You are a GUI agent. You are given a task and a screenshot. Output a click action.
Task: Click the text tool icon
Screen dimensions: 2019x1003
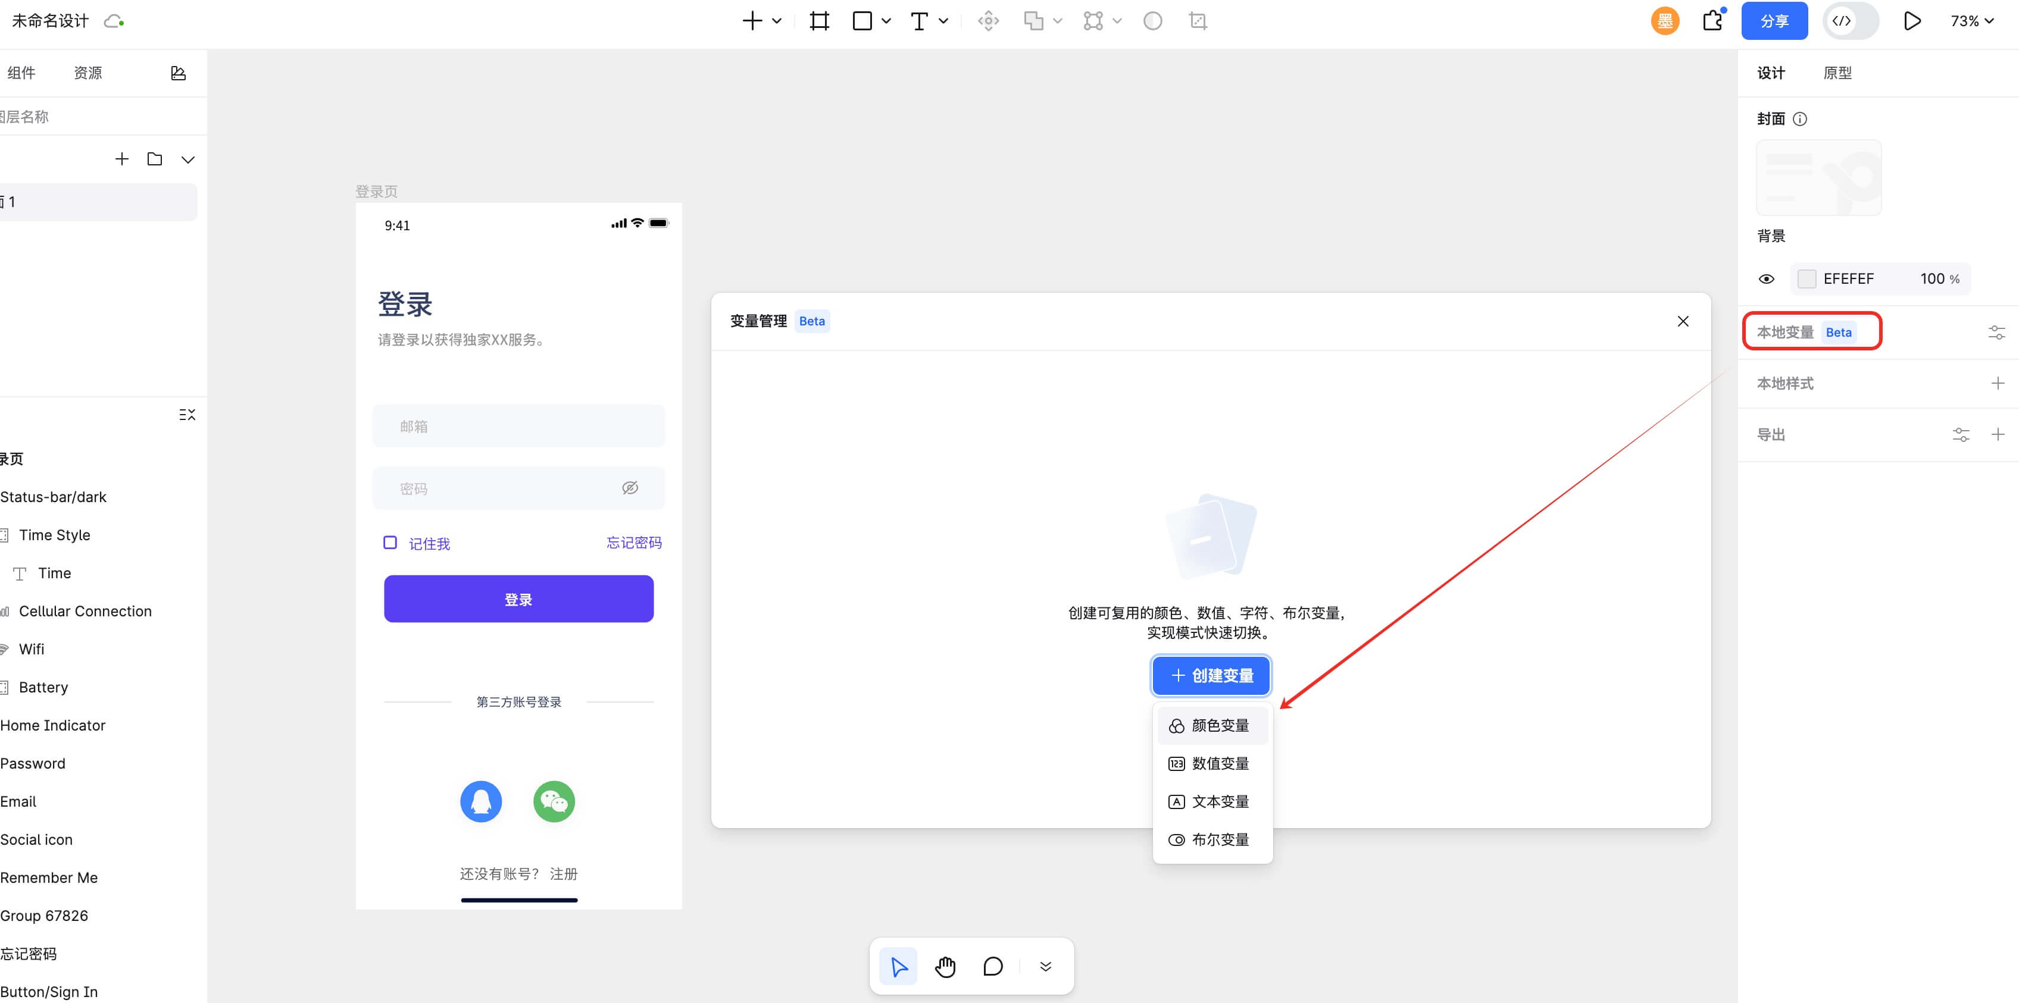pyautogui.click(x=918, y=21)
